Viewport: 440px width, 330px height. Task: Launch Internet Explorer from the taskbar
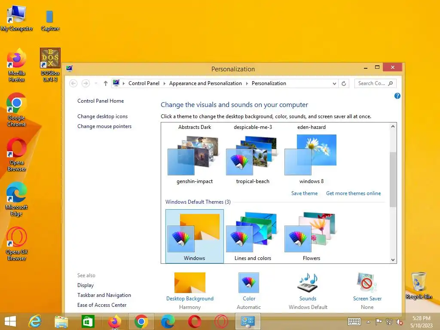pyautogui.click(x=35, y=321)
